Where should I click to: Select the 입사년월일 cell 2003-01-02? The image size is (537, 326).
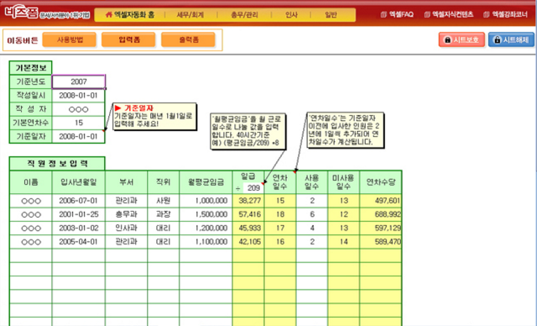point(79,228)
